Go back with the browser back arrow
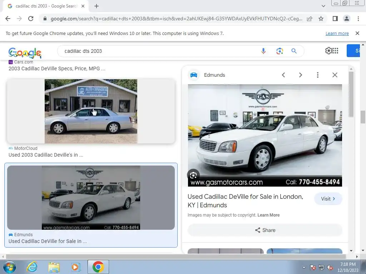 [8, 19]
